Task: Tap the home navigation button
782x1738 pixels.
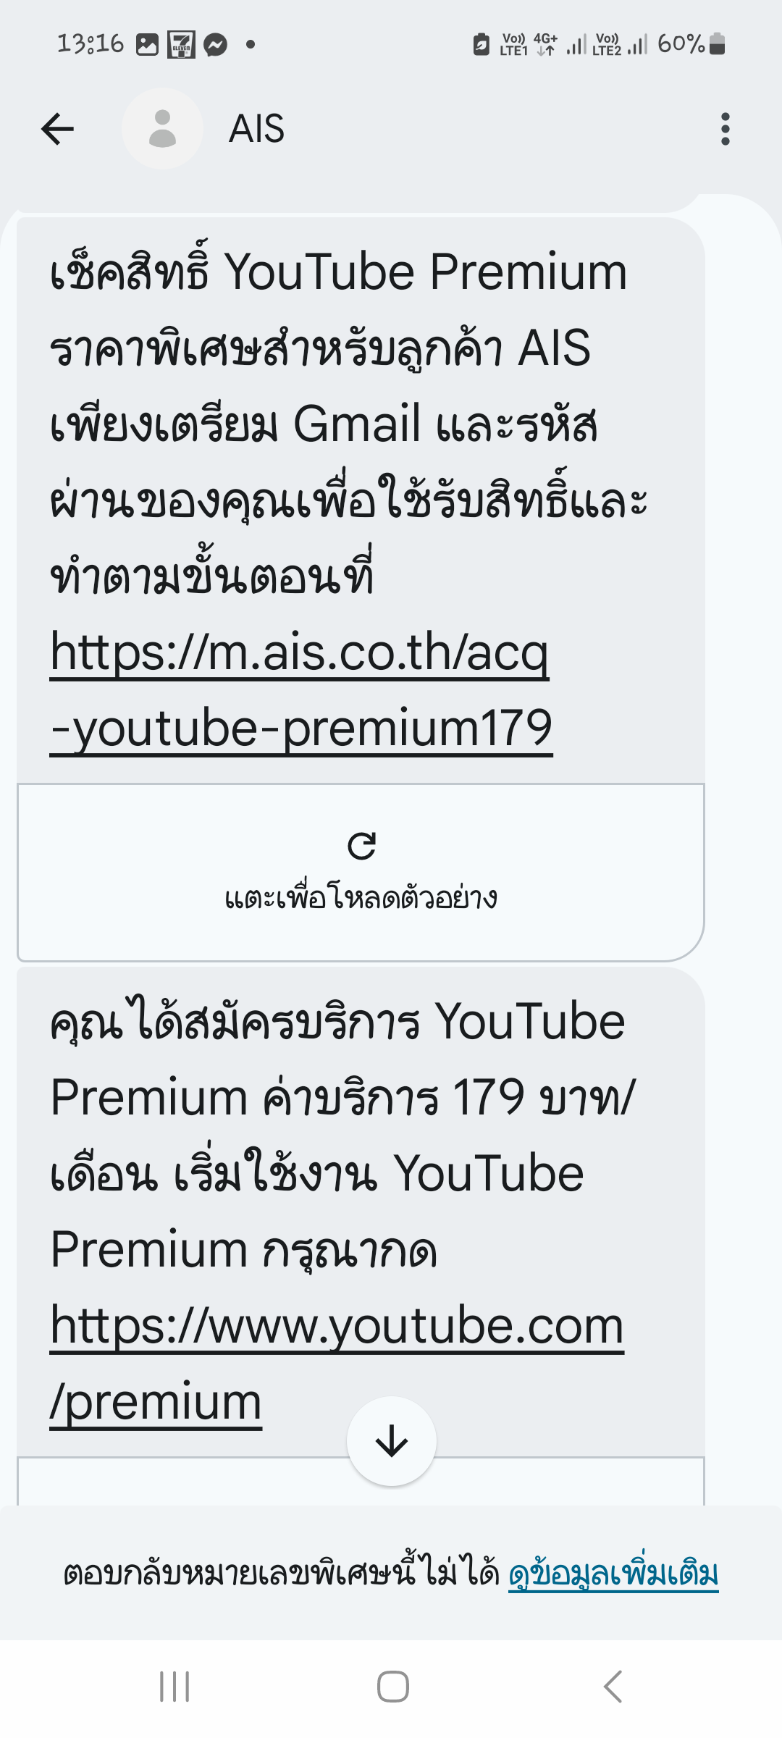Action: pyautogui.click(x=392, y=1687)
